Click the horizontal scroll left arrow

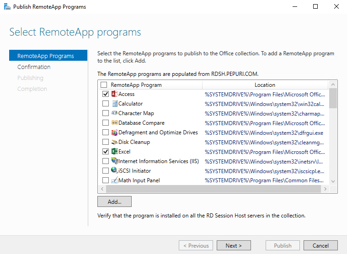click(102, 189)
